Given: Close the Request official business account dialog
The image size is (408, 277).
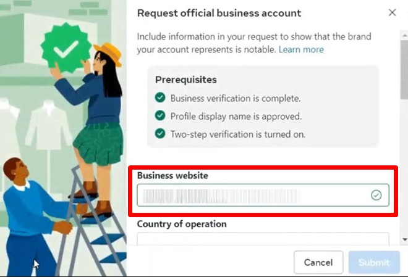Looking at the screenshot, I should 392,12.
